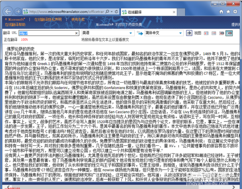Open 使用条款 link
The image size is (242, 189).
(x=78, y=19)
